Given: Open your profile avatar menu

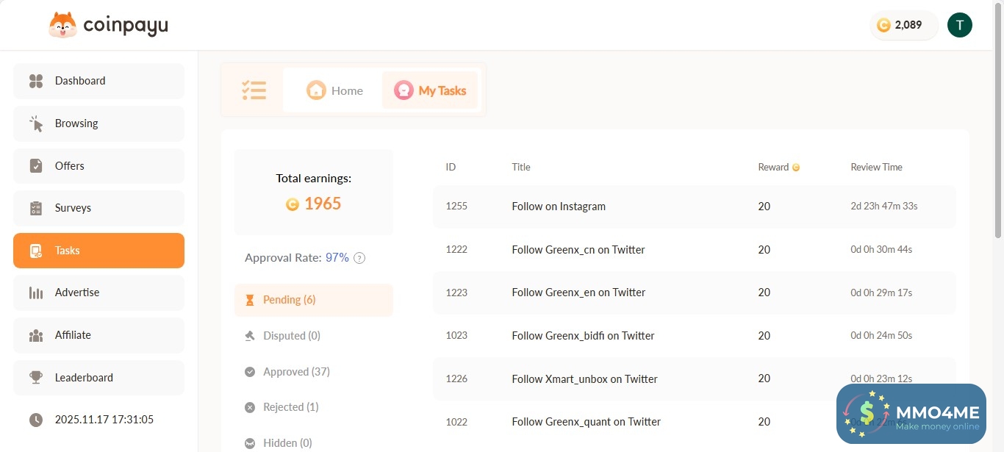Looking at the screenshot, I should pyautogui.click(x=959, y=24).
